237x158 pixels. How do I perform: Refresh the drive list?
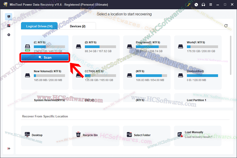click(x=226, y=26)
